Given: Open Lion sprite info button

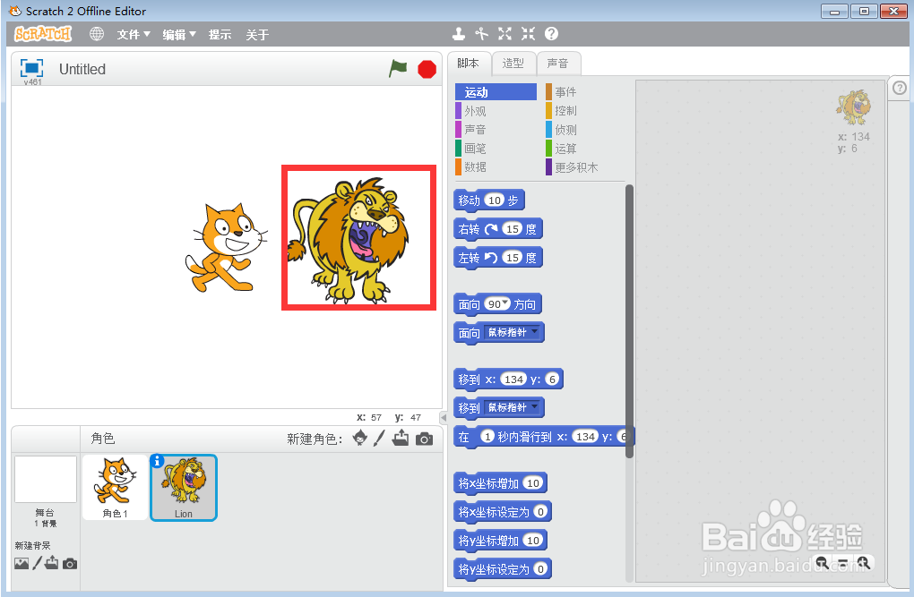Looking at the screenshot, I should [157, 461].
